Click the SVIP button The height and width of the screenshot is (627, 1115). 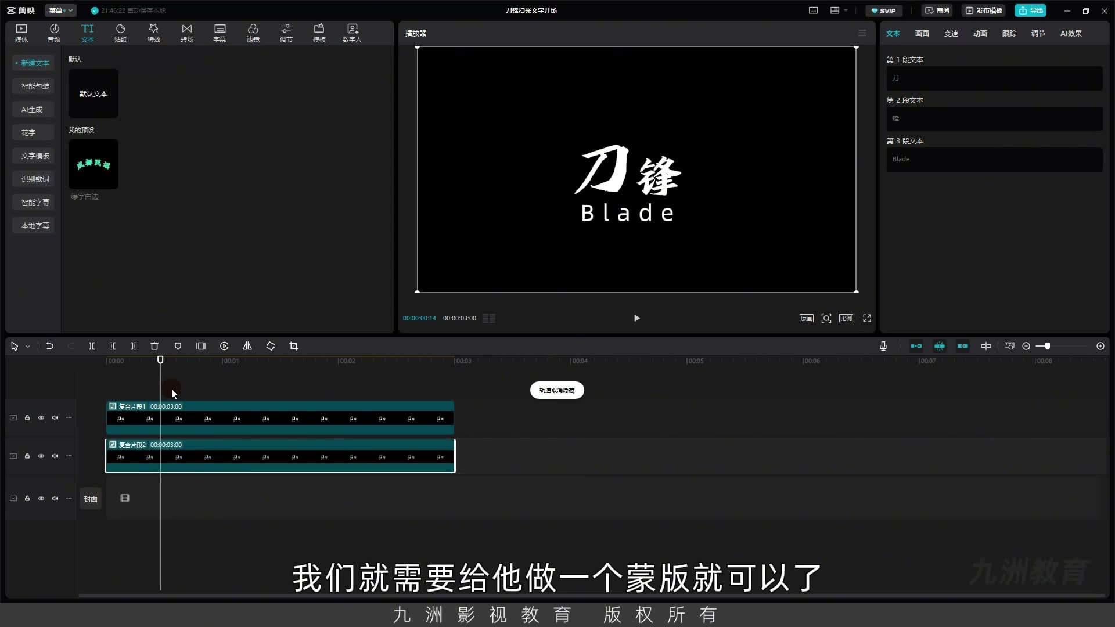(x=883, y=10)
